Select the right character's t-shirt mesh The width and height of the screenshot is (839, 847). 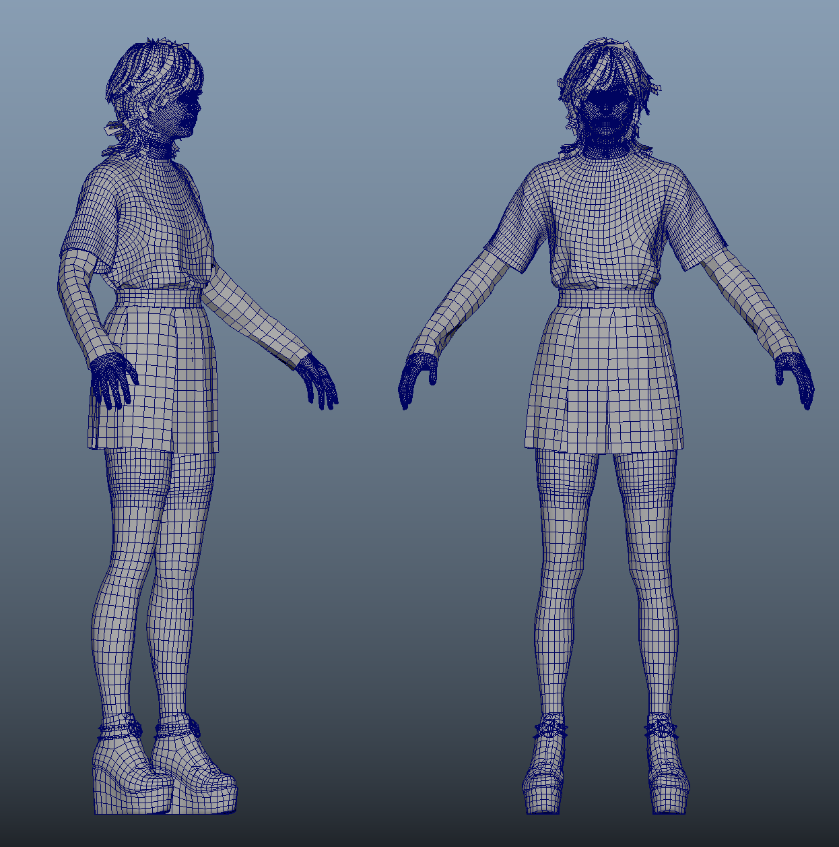point(599,216)
